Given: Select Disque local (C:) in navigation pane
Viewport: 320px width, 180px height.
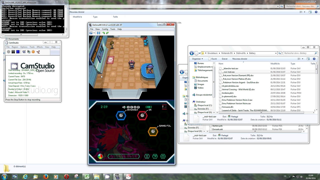Looking at the screenshot, I should 204,105.
